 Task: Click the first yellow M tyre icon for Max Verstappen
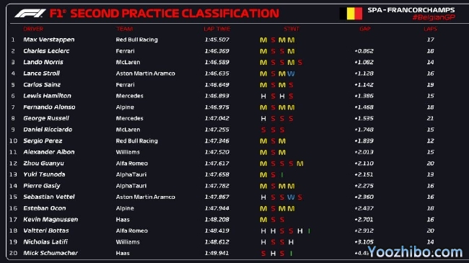(263, 40)
